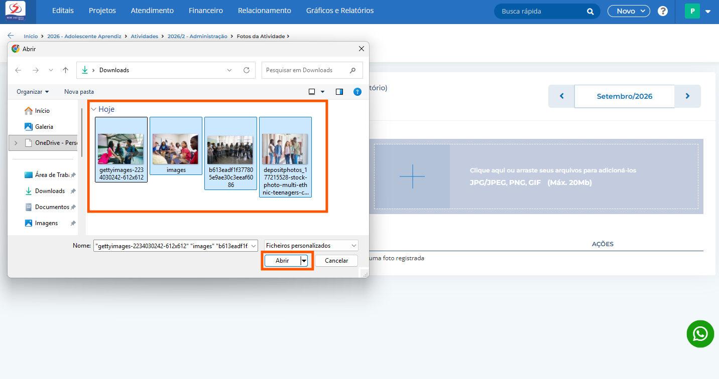Go to previous month arrow
The width and height of the screenshot is (719, 379).
[561, 96]
